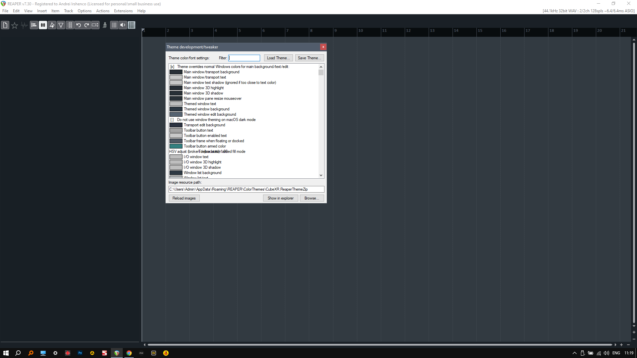
Task: Toggle the grid lines toolbar button
Action: [x=43, y=25]
